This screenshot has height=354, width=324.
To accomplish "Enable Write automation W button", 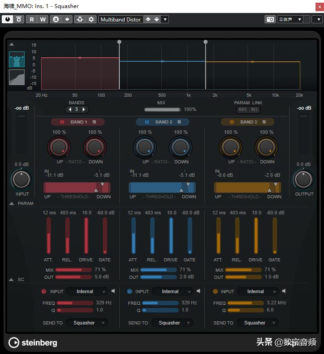I will [x=43, y=19].
